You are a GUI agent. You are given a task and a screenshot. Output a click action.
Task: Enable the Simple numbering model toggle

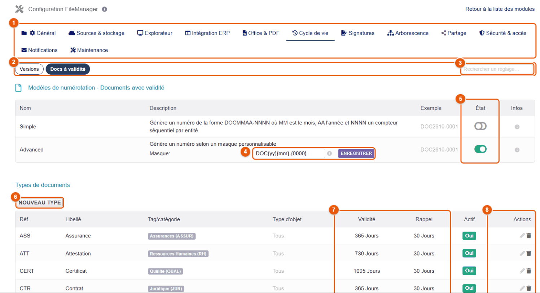(x=480, y=126)
